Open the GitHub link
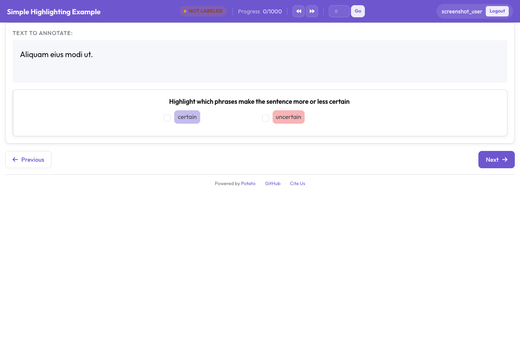 (273, 183)
